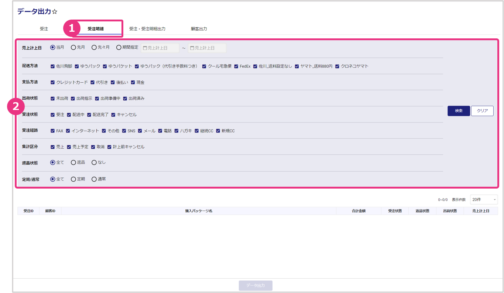The width and height of the screenshot is (504, 293).
Task: Uncheck the 佐川飛脚 shipping method
Action: (53, 66)
